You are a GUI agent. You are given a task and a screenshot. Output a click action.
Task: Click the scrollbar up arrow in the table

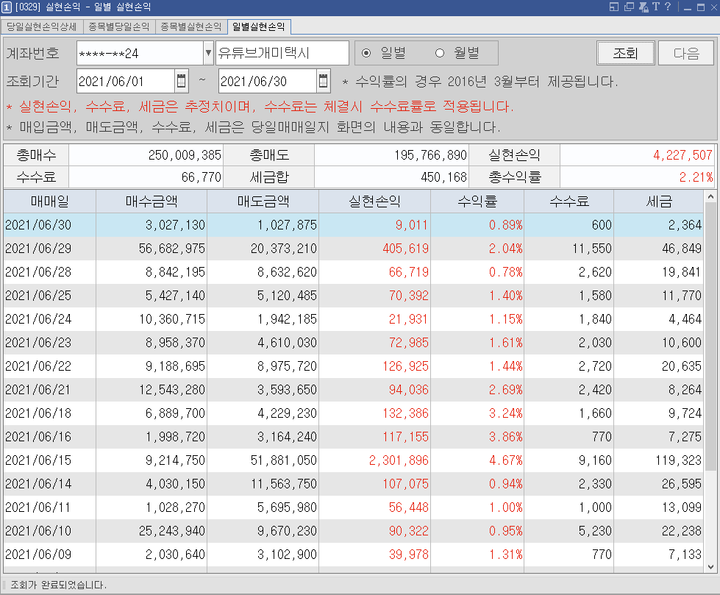tap(710, 197)
